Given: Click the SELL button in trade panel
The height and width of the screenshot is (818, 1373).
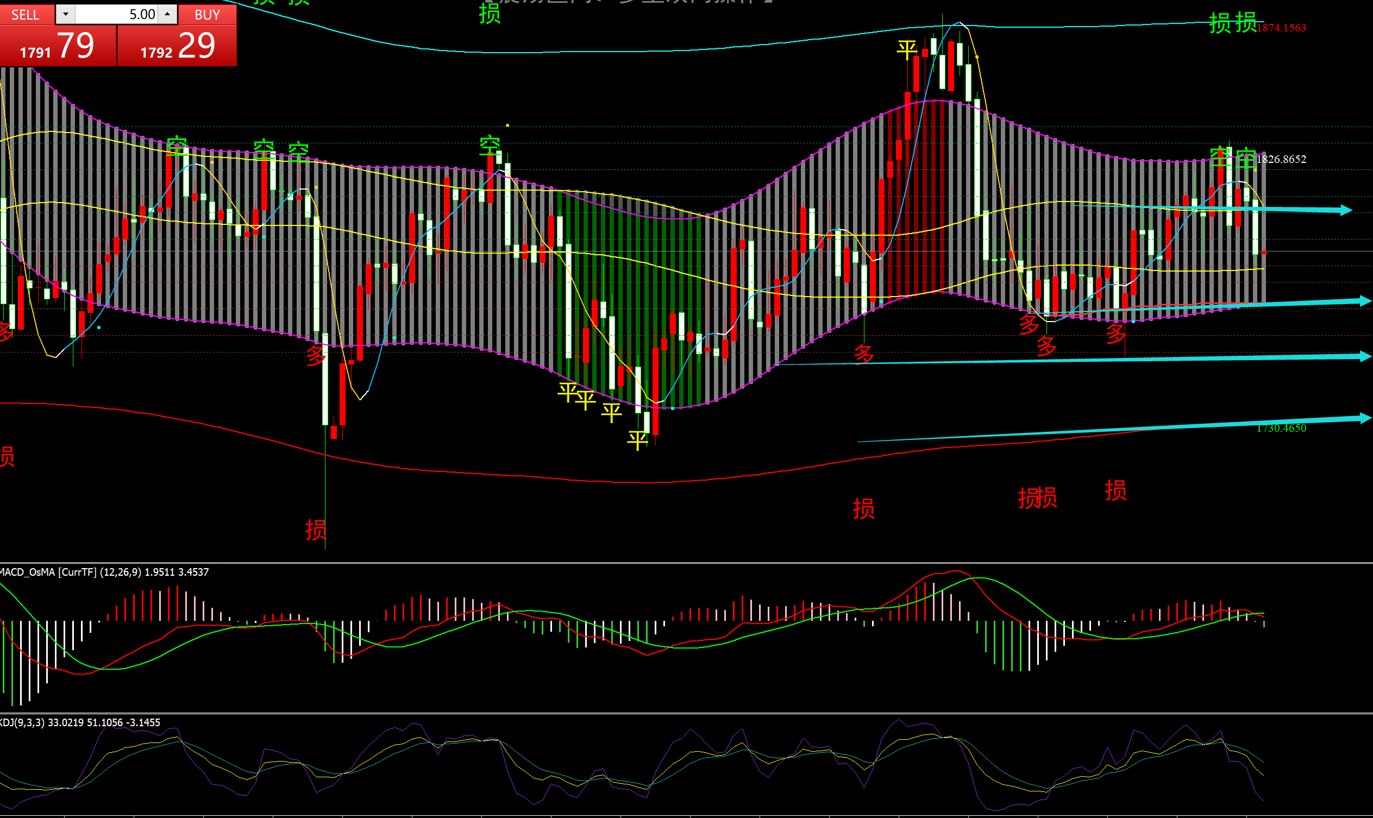Looking at the screenshot, I should coord(26,14).
